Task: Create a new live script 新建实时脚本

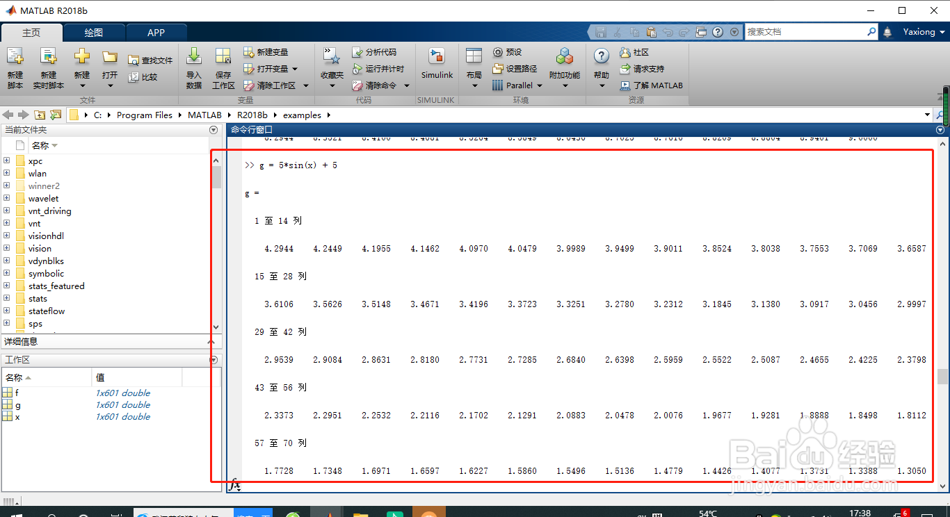Action: click(x=48, y=68)
